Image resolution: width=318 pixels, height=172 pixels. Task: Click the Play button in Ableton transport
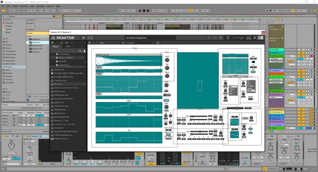pos(140,11)
